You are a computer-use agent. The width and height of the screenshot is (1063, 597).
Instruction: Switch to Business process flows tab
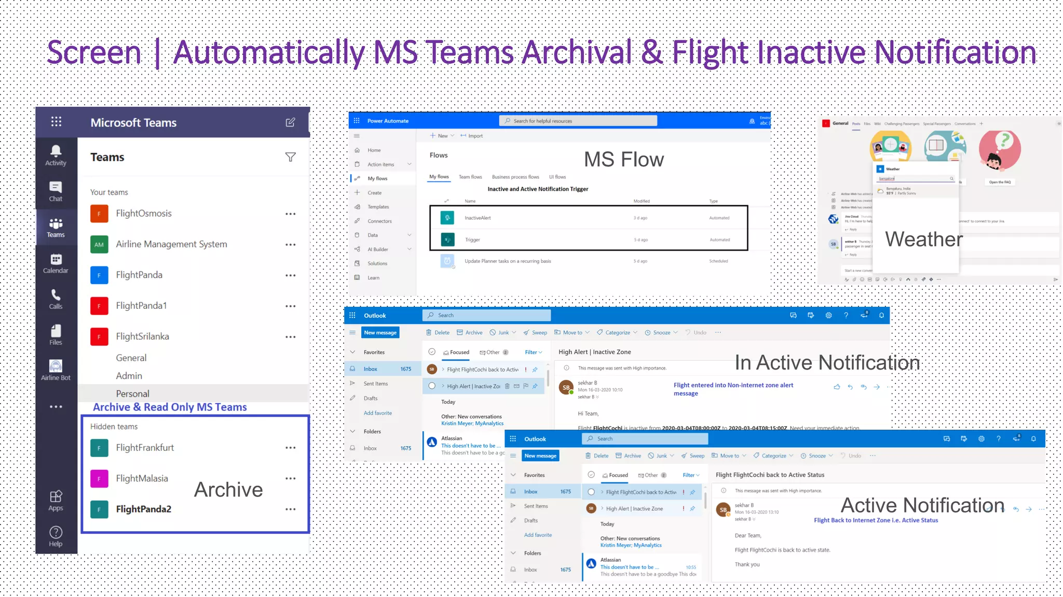pyautogui.click(x=515, y=177)
